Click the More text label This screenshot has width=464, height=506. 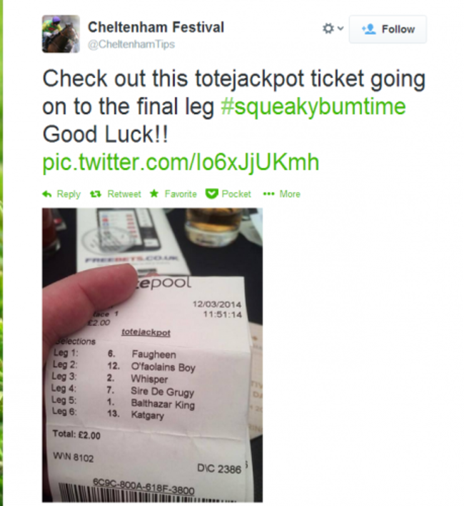pyautogui.click(x=290, y=194)
